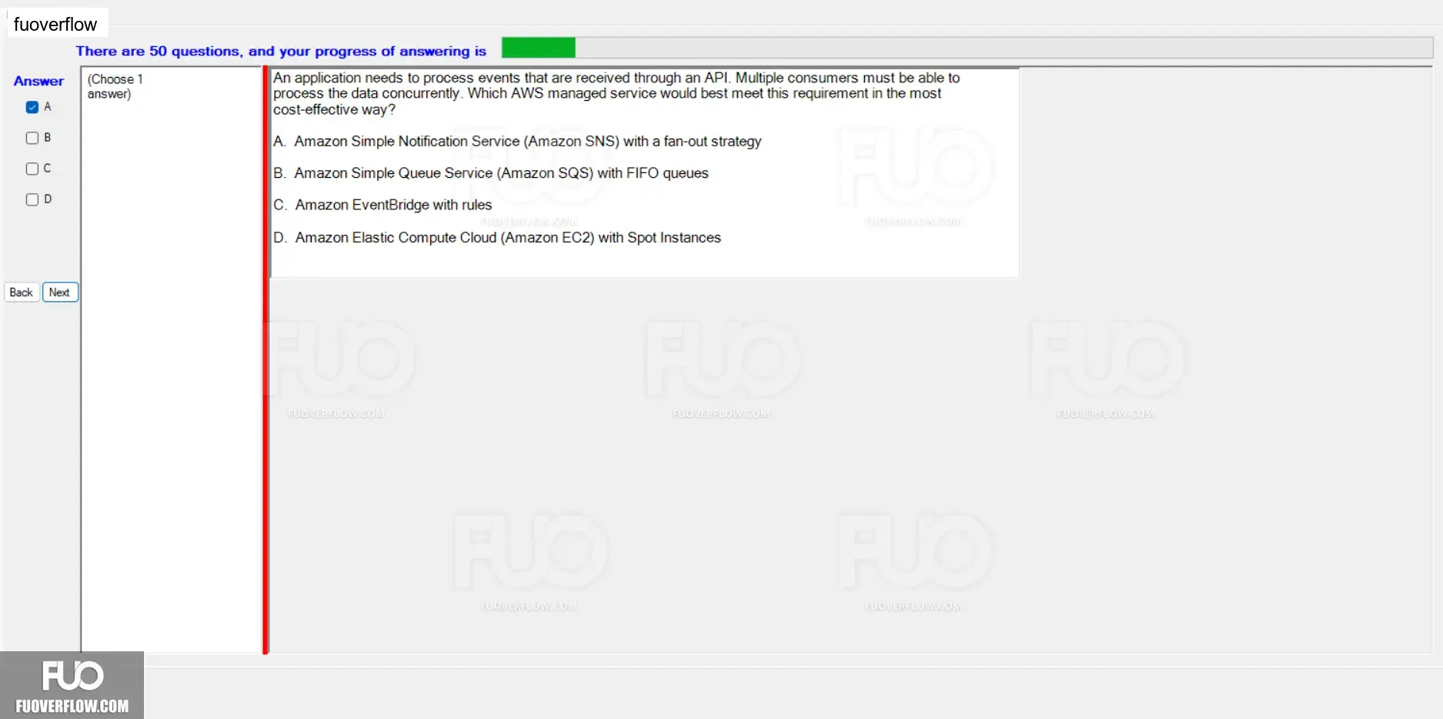Go to previous question with Back
Image resolution: width=1443 pixels, height=719 pixels.
[22, 293]
